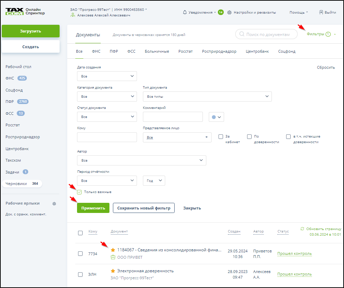The width and height of the screenshot is (344, 288).
Task: Click the star icon on document 1184067
Action: point(113,250)
